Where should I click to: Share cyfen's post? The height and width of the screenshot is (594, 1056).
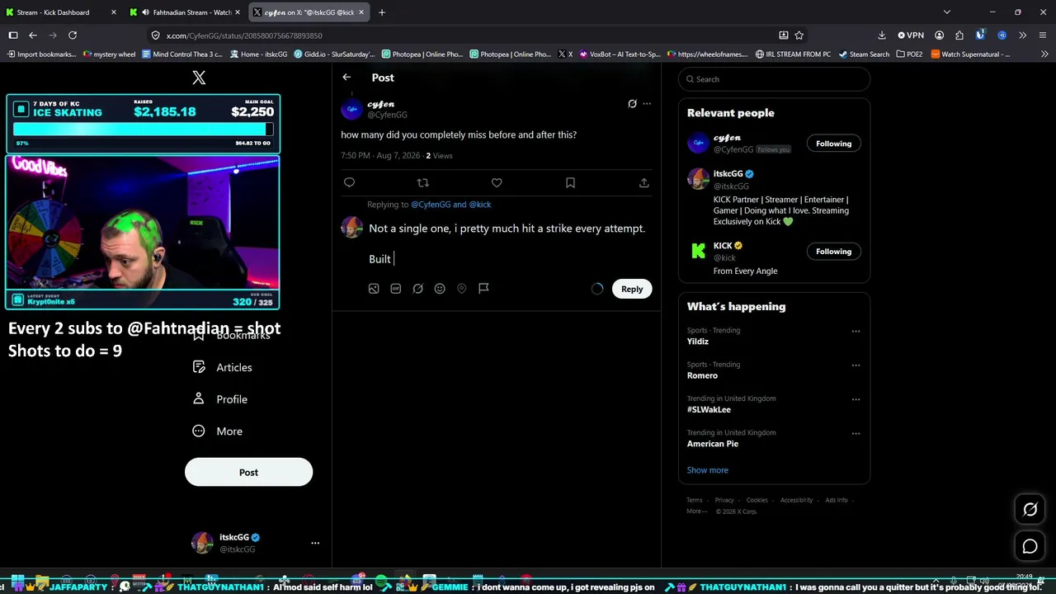pyautogui.click(x=643, y=182)
